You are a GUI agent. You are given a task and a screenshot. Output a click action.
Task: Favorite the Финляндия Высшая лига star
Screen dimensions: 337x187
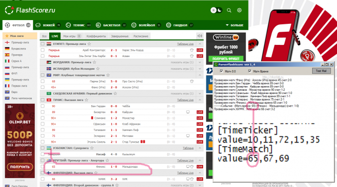(x=96, y=173)
